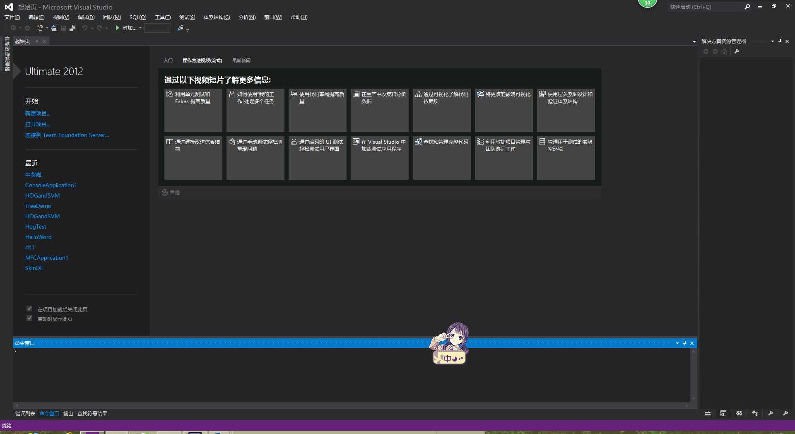
Task: Click the open file toolbar icon
Action: pyautogui.click(x=54, y=28)
